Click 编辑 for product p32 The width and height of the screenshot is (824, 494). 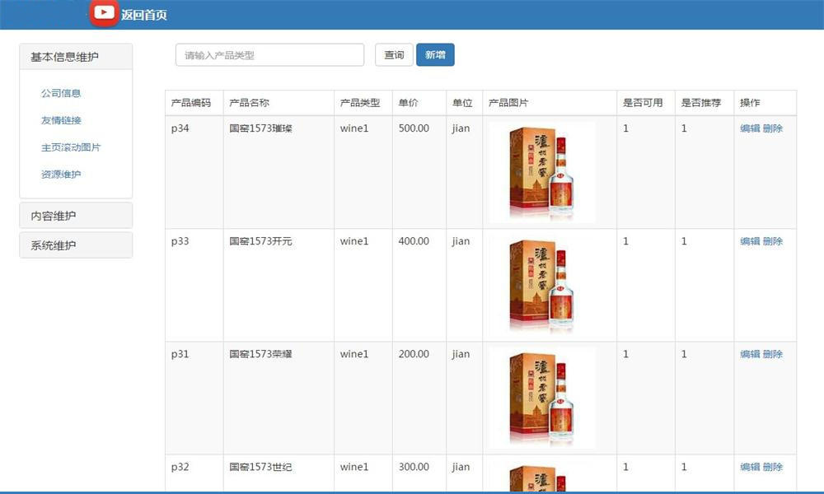pyautogui.click(x=750, y=467)
